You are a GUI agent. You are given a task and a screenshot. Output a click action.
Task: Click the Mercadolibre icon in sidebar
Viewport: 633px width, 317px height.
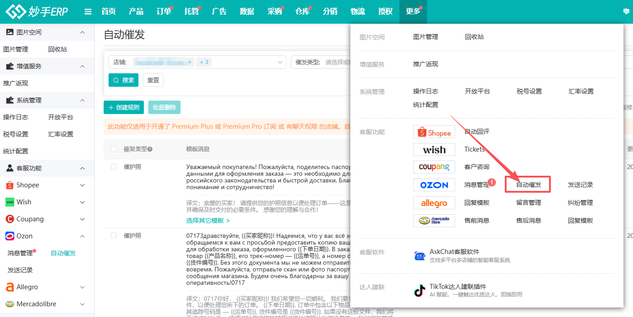(9, 304)
